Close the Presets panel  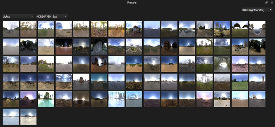[x=272, y=3]
